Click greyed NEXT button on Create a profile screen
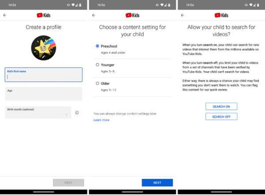 point(68,182)
